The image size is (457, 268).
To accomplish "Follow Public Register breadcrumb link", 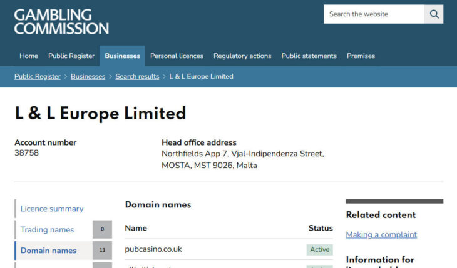I will pyautogui.click(x=38, y=77).
